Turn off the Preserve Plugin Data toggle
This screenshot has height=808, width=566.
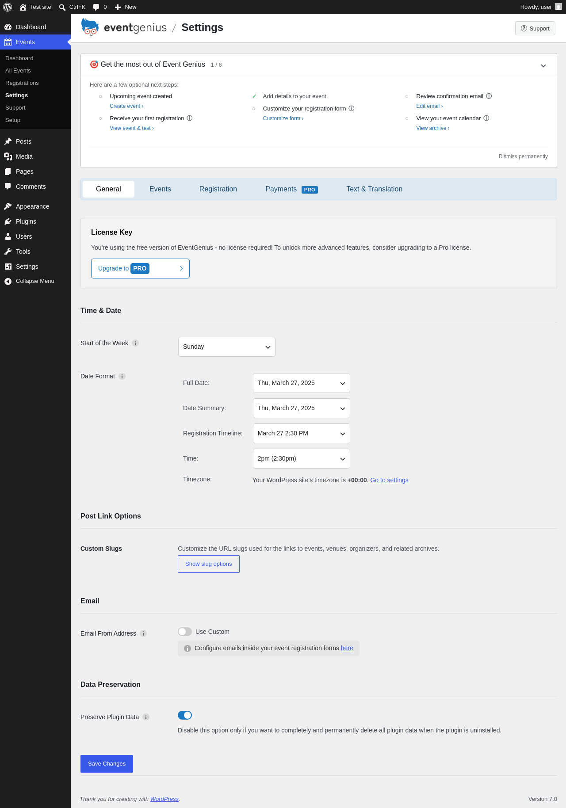coord(185,715)
